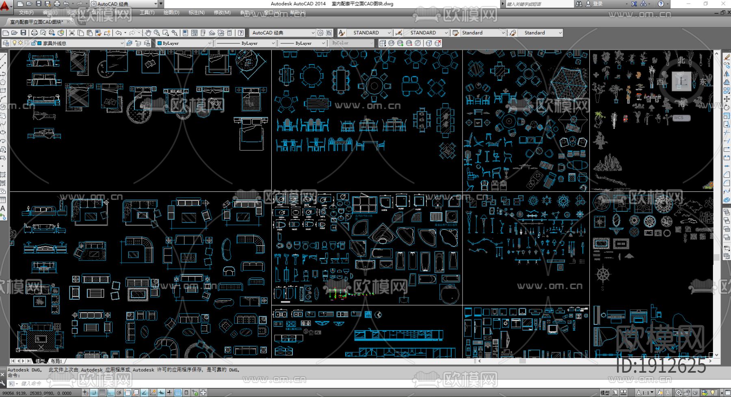Screen dimensions: 731x397
Task: Click the Help question mark toolbar icon
Action: pyautogui.click(x=241, y=33)
